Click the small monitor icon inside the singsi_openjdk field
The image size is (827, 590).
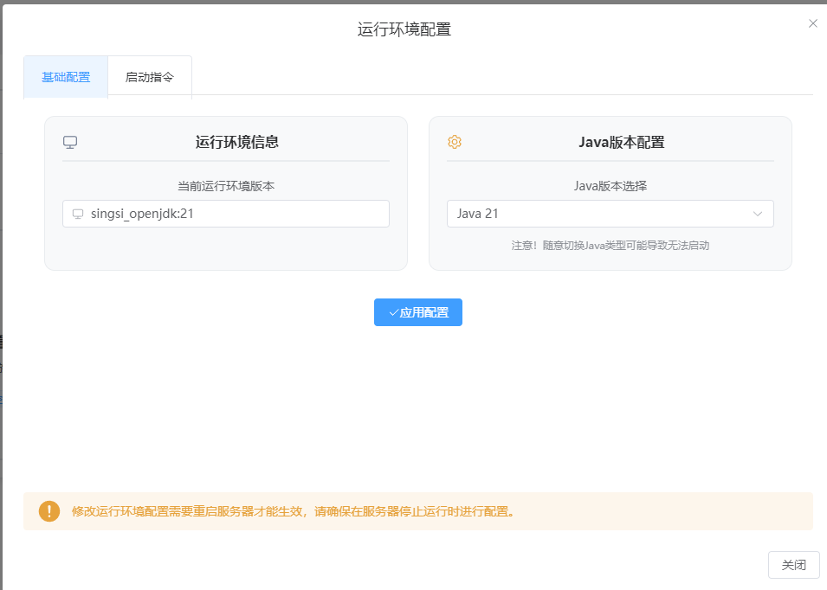78,214
